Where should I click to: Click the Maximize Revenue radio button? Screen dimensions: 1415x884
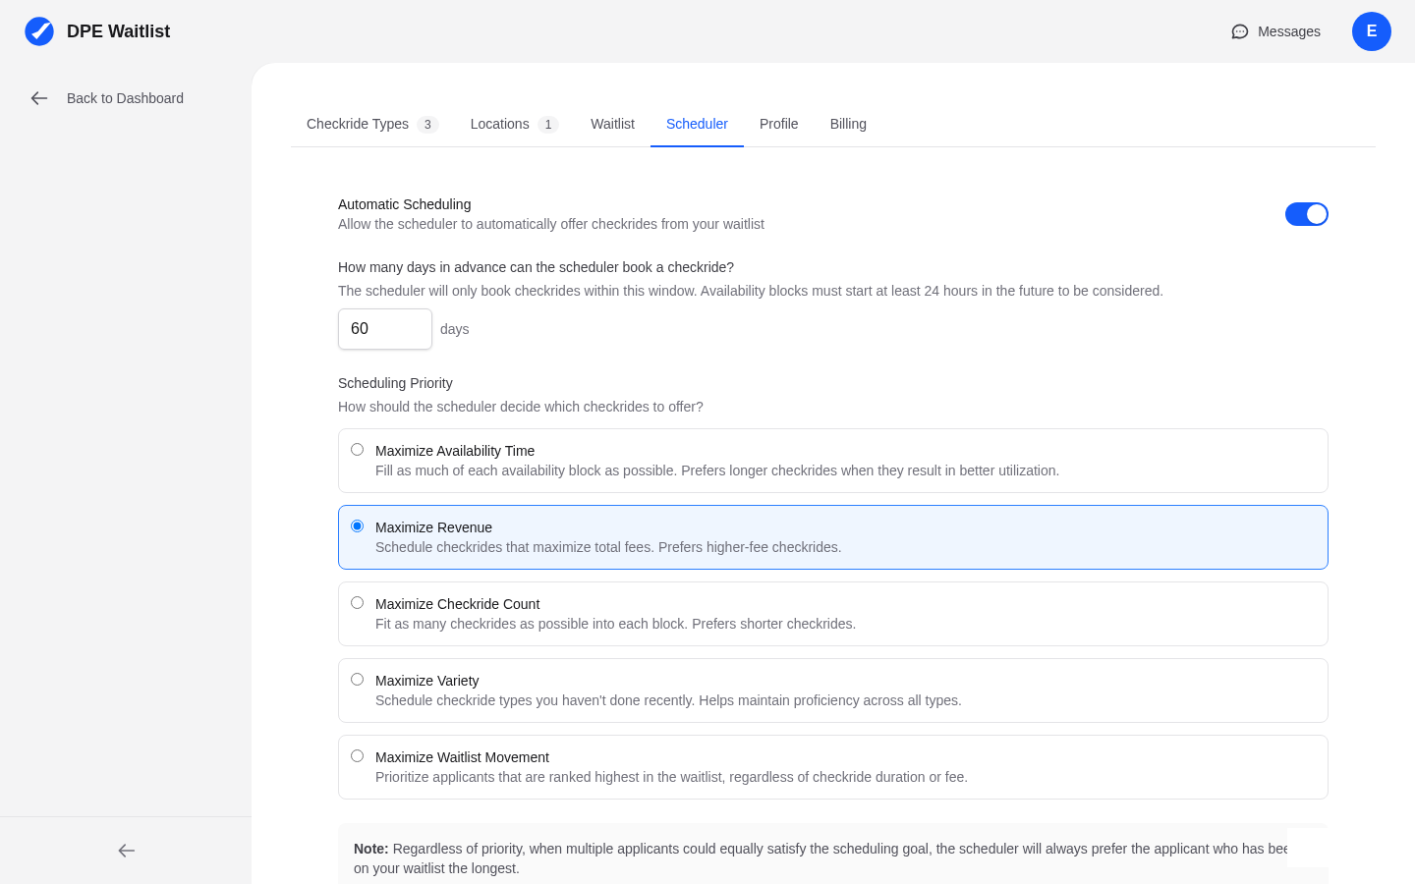click(x=357, y=525)
